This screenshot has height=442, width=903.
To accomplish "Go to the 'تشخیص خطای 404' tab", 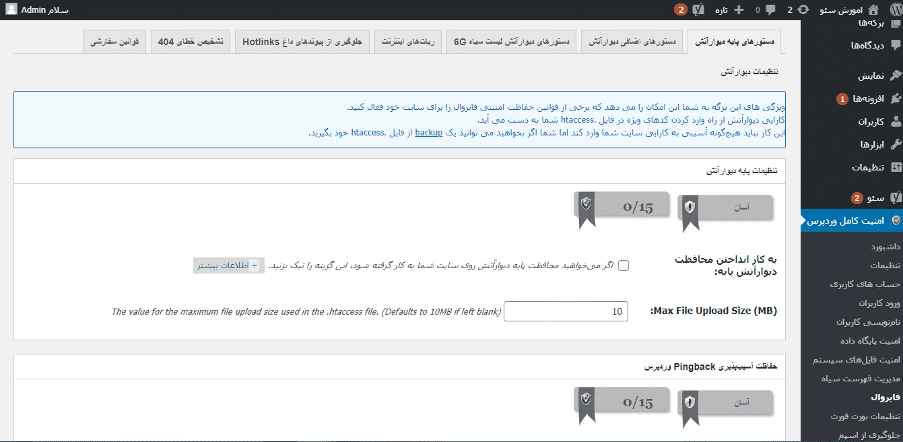I will pyautogui.click(x=191, y=42).
